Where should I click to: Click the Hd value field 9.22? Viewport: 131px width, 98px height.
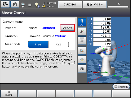pos(102,44)
